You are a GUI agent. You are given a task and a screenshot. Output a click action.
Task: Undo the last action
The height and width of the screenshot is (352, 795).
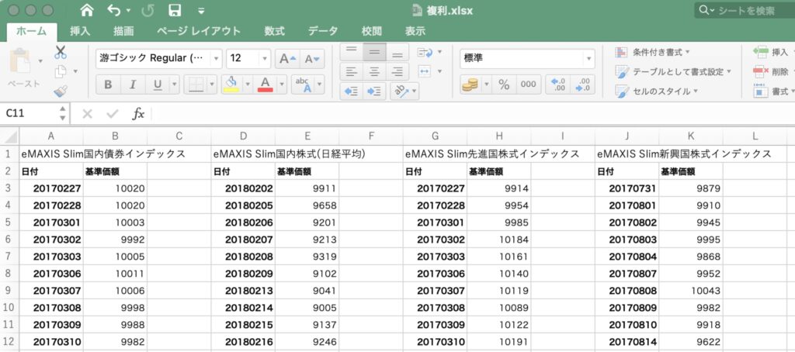[x=114, y=10]
